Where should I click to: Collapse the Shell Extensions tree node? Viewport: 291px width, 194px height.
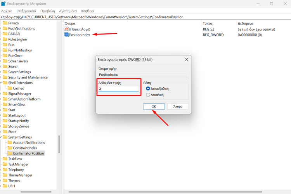tap(1, 83)
